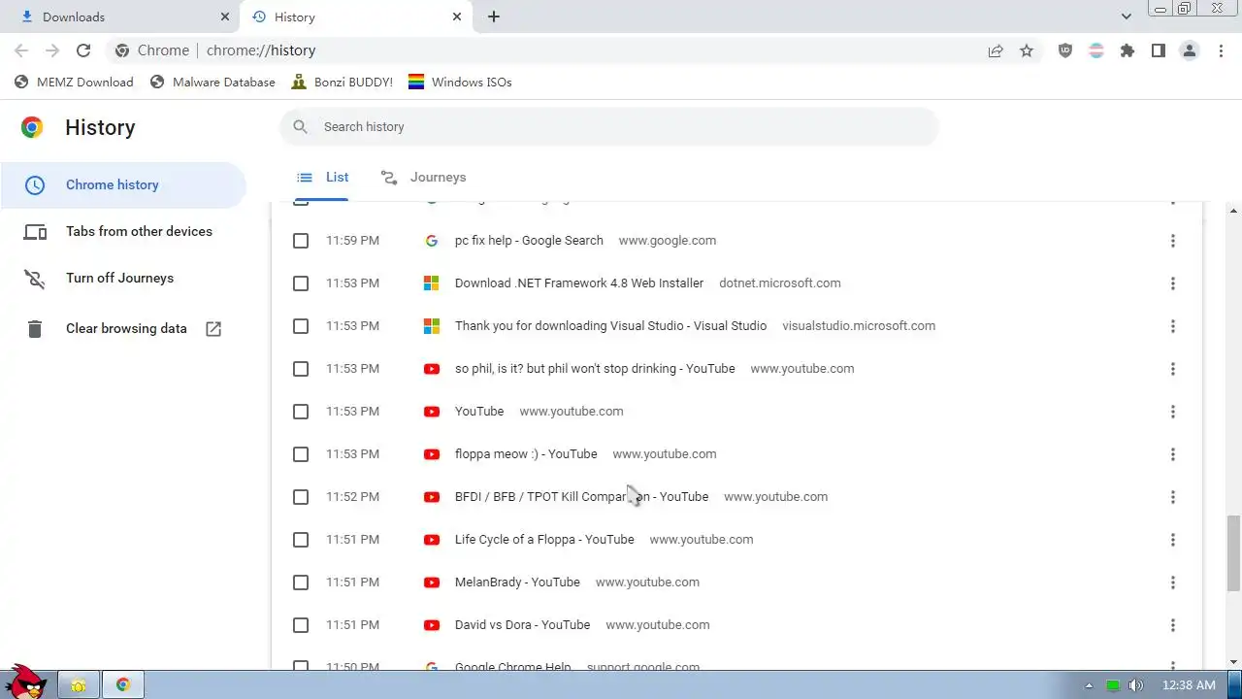Click the search tabs chevron

click(1127, 17)
